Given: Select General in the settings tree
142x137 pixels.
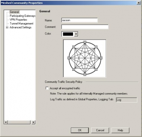Looking at the screenshot, I should 14,12.
